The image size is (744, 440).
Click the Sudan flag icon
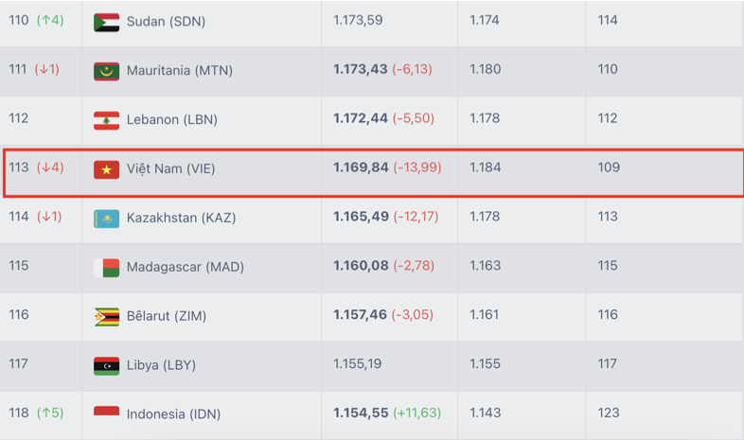[106, 23]
